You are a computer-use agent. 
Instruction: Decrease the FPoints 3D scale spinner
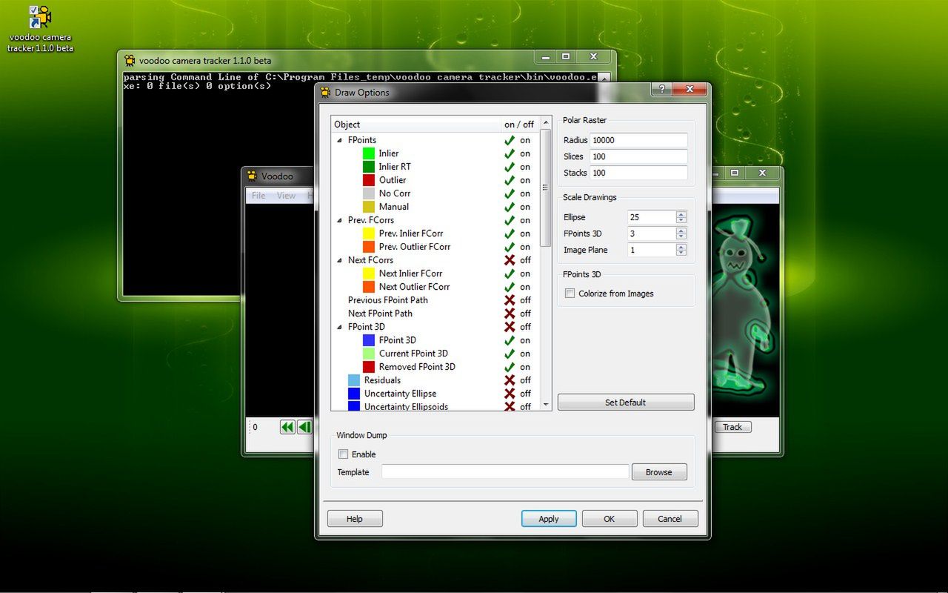click(x=681, y=236)
